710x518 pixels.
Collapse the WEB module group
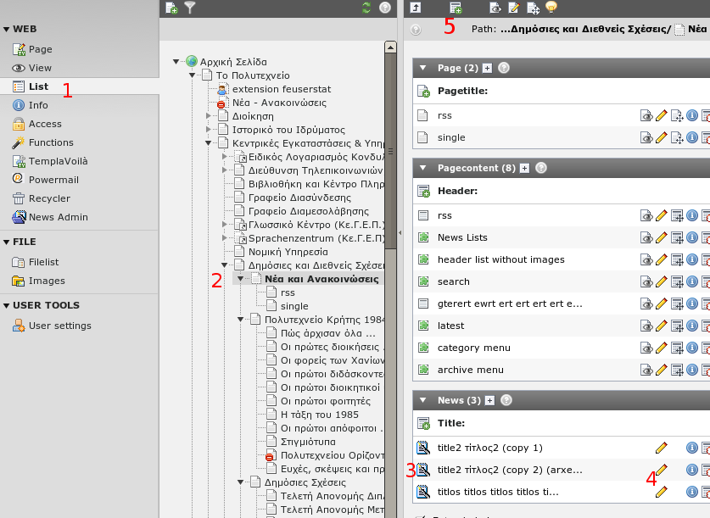click(6, 29)
